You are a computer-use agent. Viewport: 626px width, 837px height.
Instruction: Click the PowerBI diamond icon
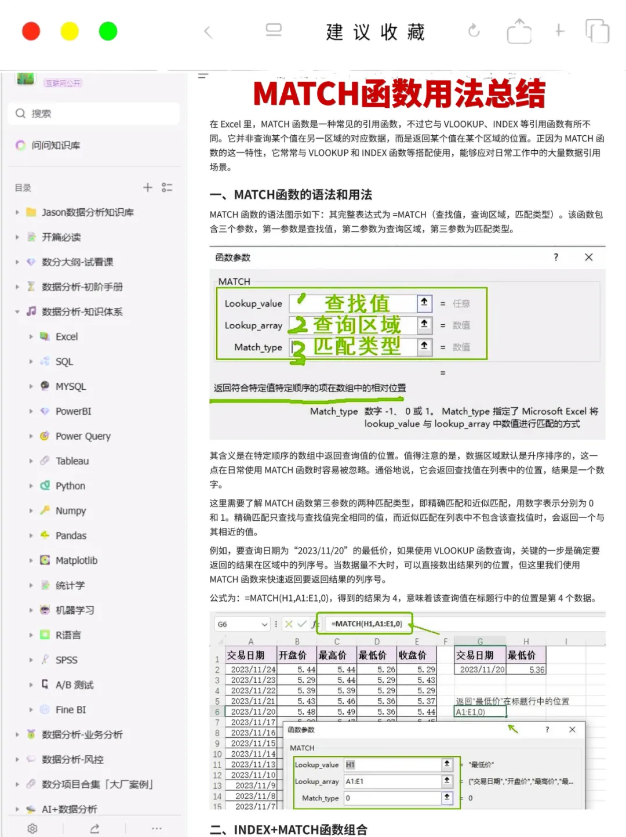point(45,411)
